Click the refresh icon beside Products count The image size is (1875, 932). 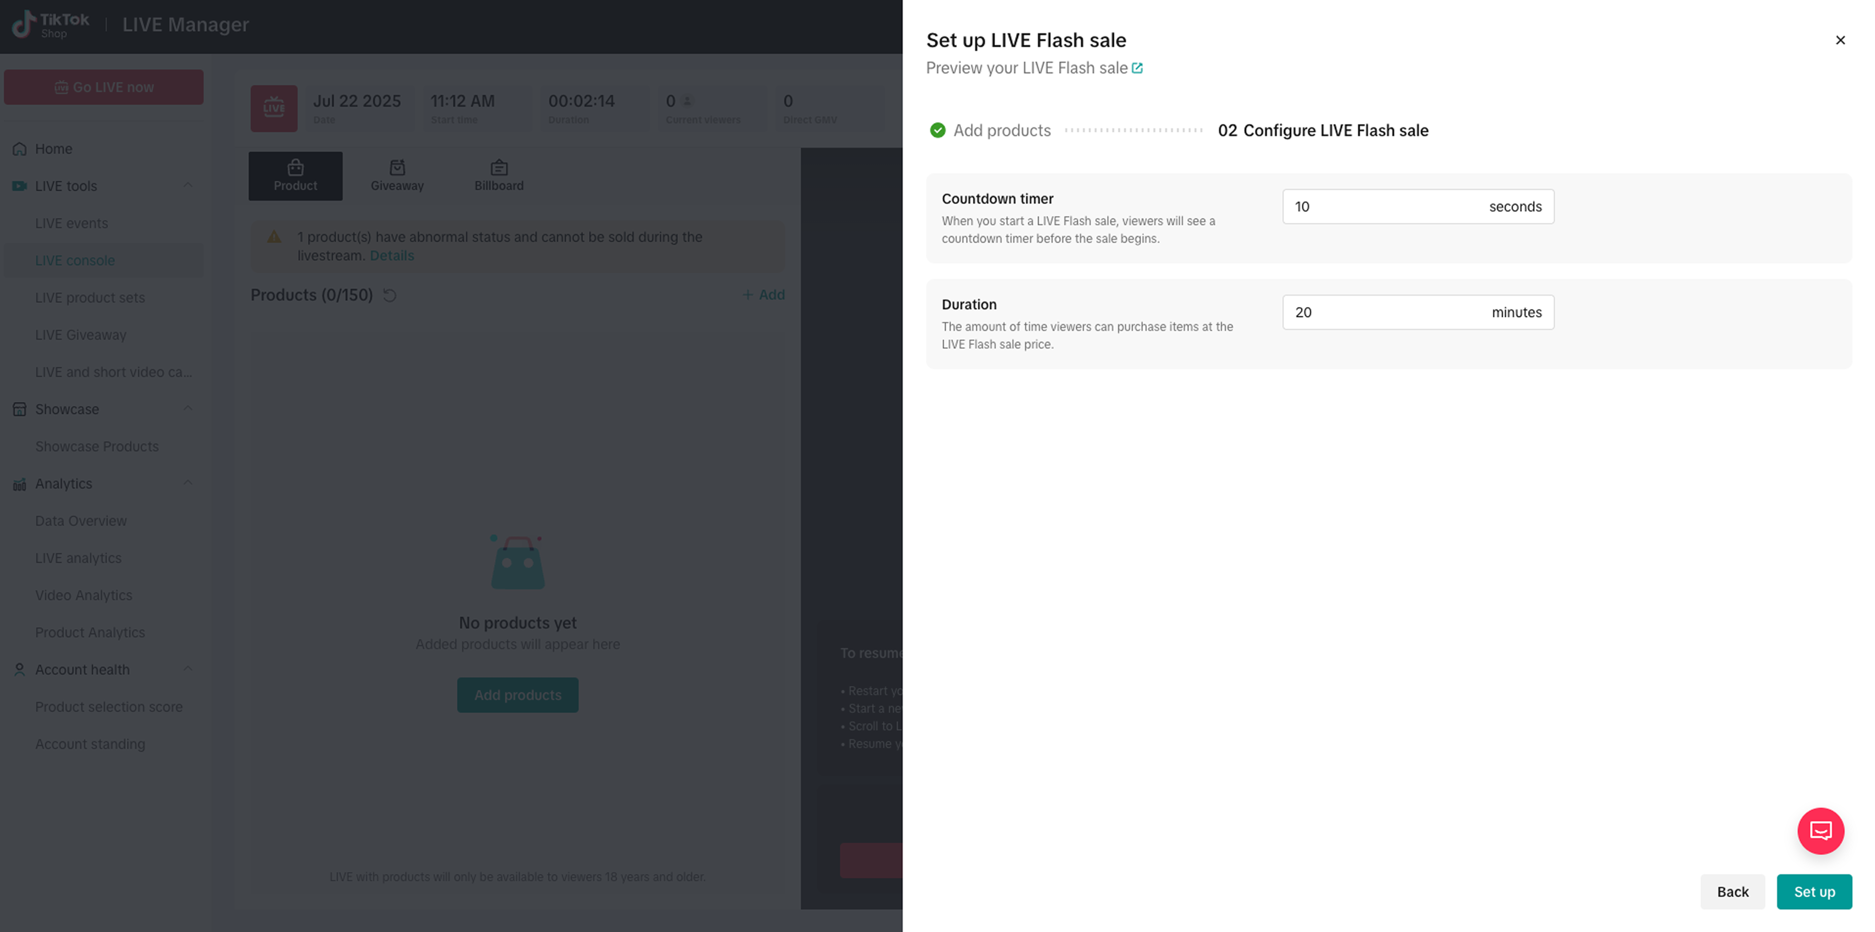pos(389,295)
